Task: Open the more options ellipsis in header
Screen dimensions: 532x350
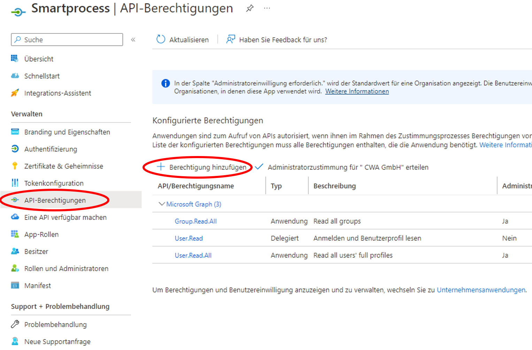Action: click(267, 8)
